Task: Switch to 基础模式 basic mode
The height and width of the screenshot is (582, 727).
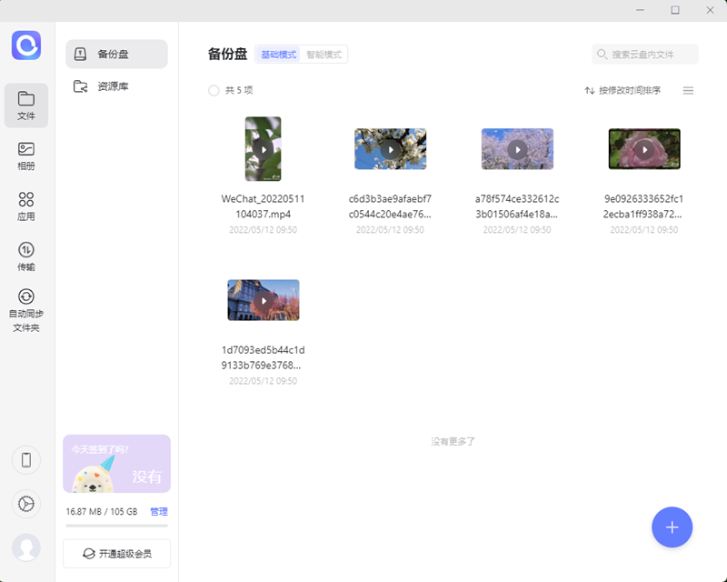Action: click(279, 55)
